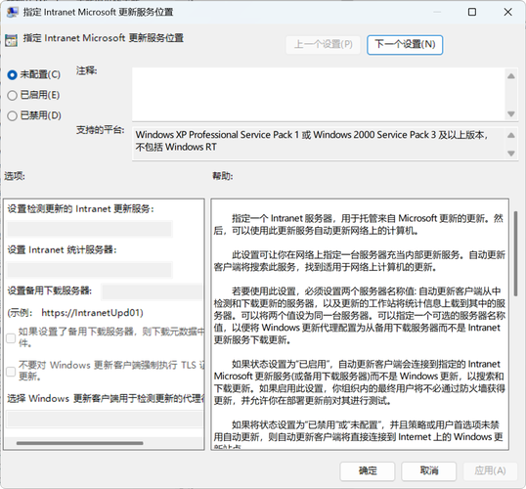The width and height of the screenshot is (526, 489).
Task: Close the policy dialog window
Action: click(x=507, y=12)
